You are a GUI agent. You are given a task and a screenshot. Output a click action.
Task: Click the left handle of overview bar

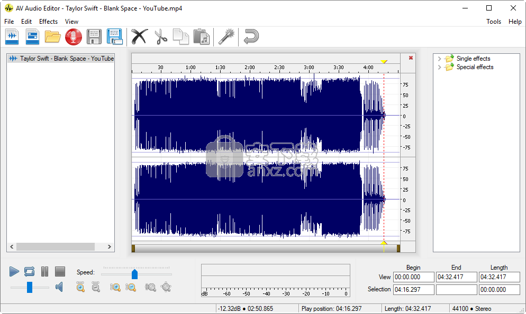pyautogui.click(x=133, y=249)
